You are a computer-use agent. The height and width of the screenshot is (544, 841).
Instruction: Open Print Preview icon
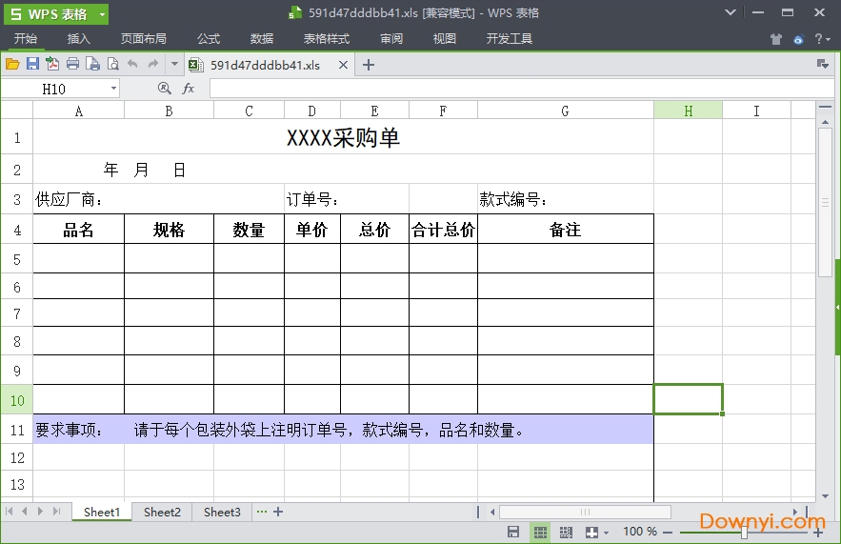[113, 65]
